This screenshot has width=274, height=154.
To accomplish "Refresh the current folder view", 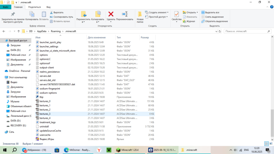I will coord(220,31).
